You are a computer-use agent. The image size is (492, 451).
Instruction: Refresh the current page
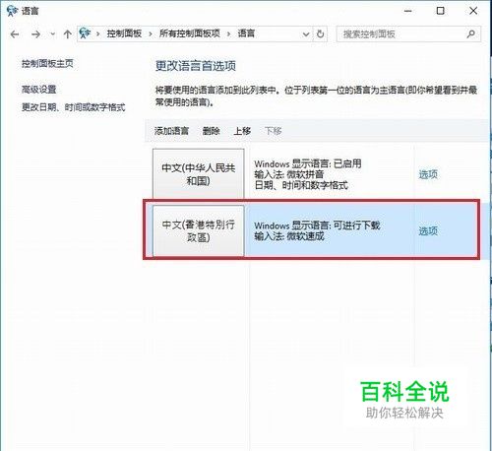(x=320, y=33)
